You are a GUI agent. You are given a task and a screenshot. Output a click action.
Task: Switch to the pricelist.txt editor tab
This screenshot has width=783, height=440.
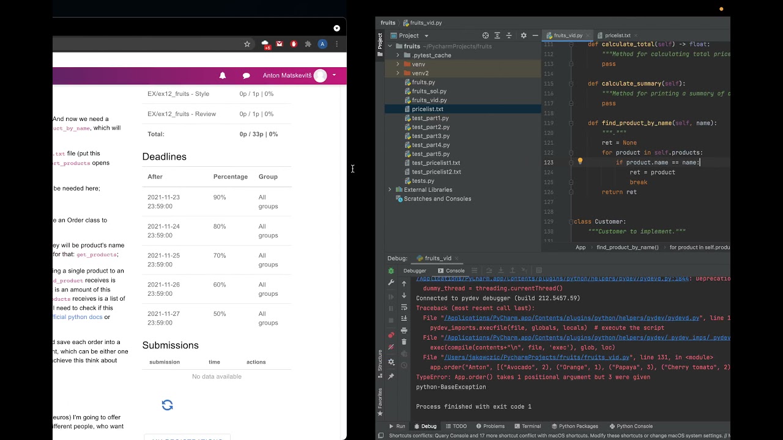(617, 35)
